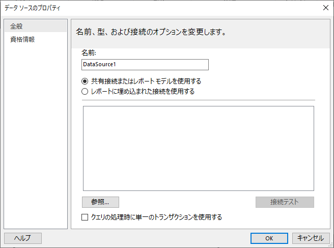Screen dimensions: 334x248
Task: Click the resize grip in the dialog corner
Action: point(331,245)
